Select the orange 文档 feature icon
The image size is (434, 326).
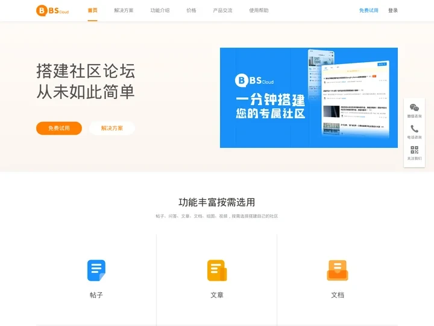338,270
